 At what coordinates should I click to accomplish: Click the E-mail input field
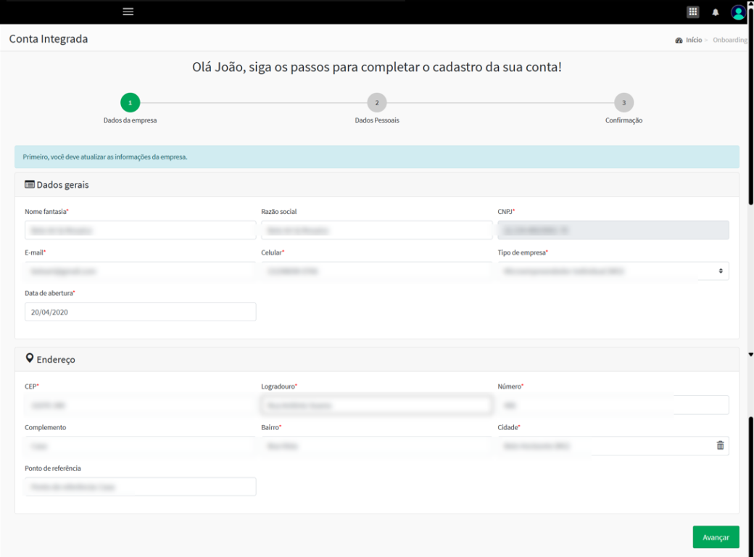pyautogui.click(x=140, y=271)
